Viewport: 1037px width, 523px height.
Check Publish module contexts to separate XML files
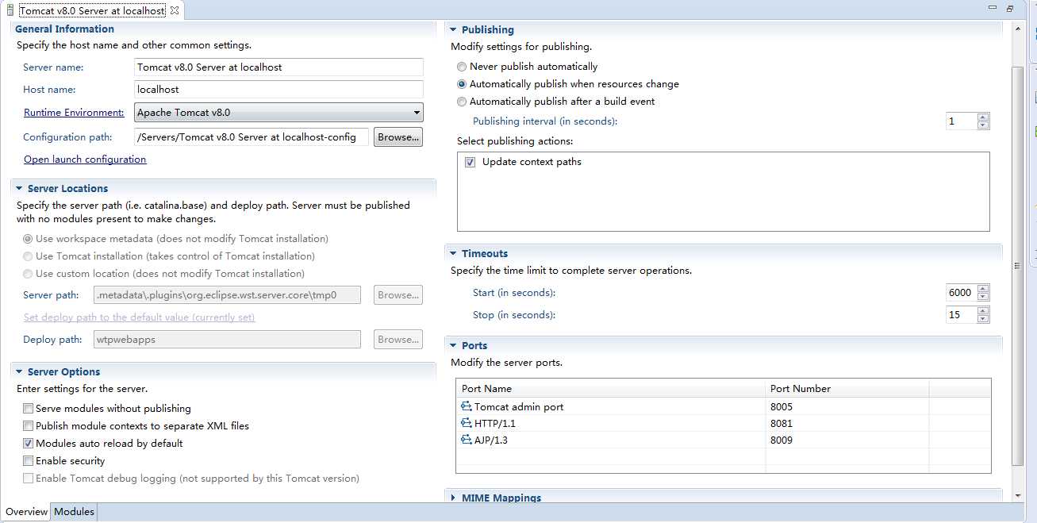(x=29, y=426)
